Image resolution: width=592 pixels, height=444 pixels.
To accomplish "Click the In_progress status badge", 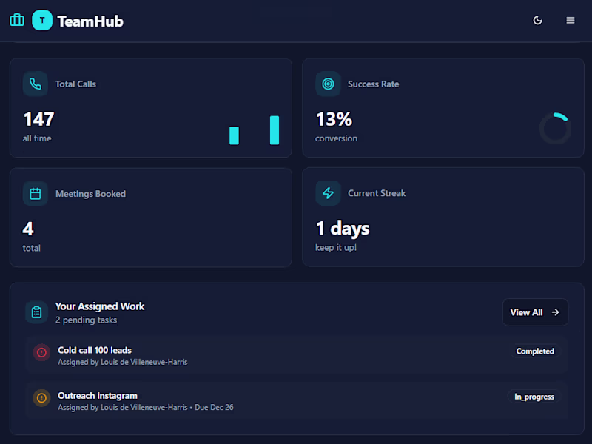I will click(534, 397).
